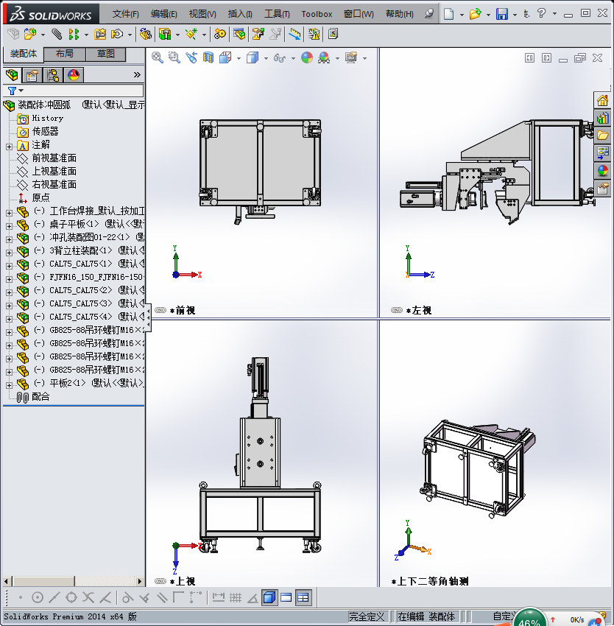Expand the 注解 tree node
614x626 pixels.
click(x=9, y=147)
